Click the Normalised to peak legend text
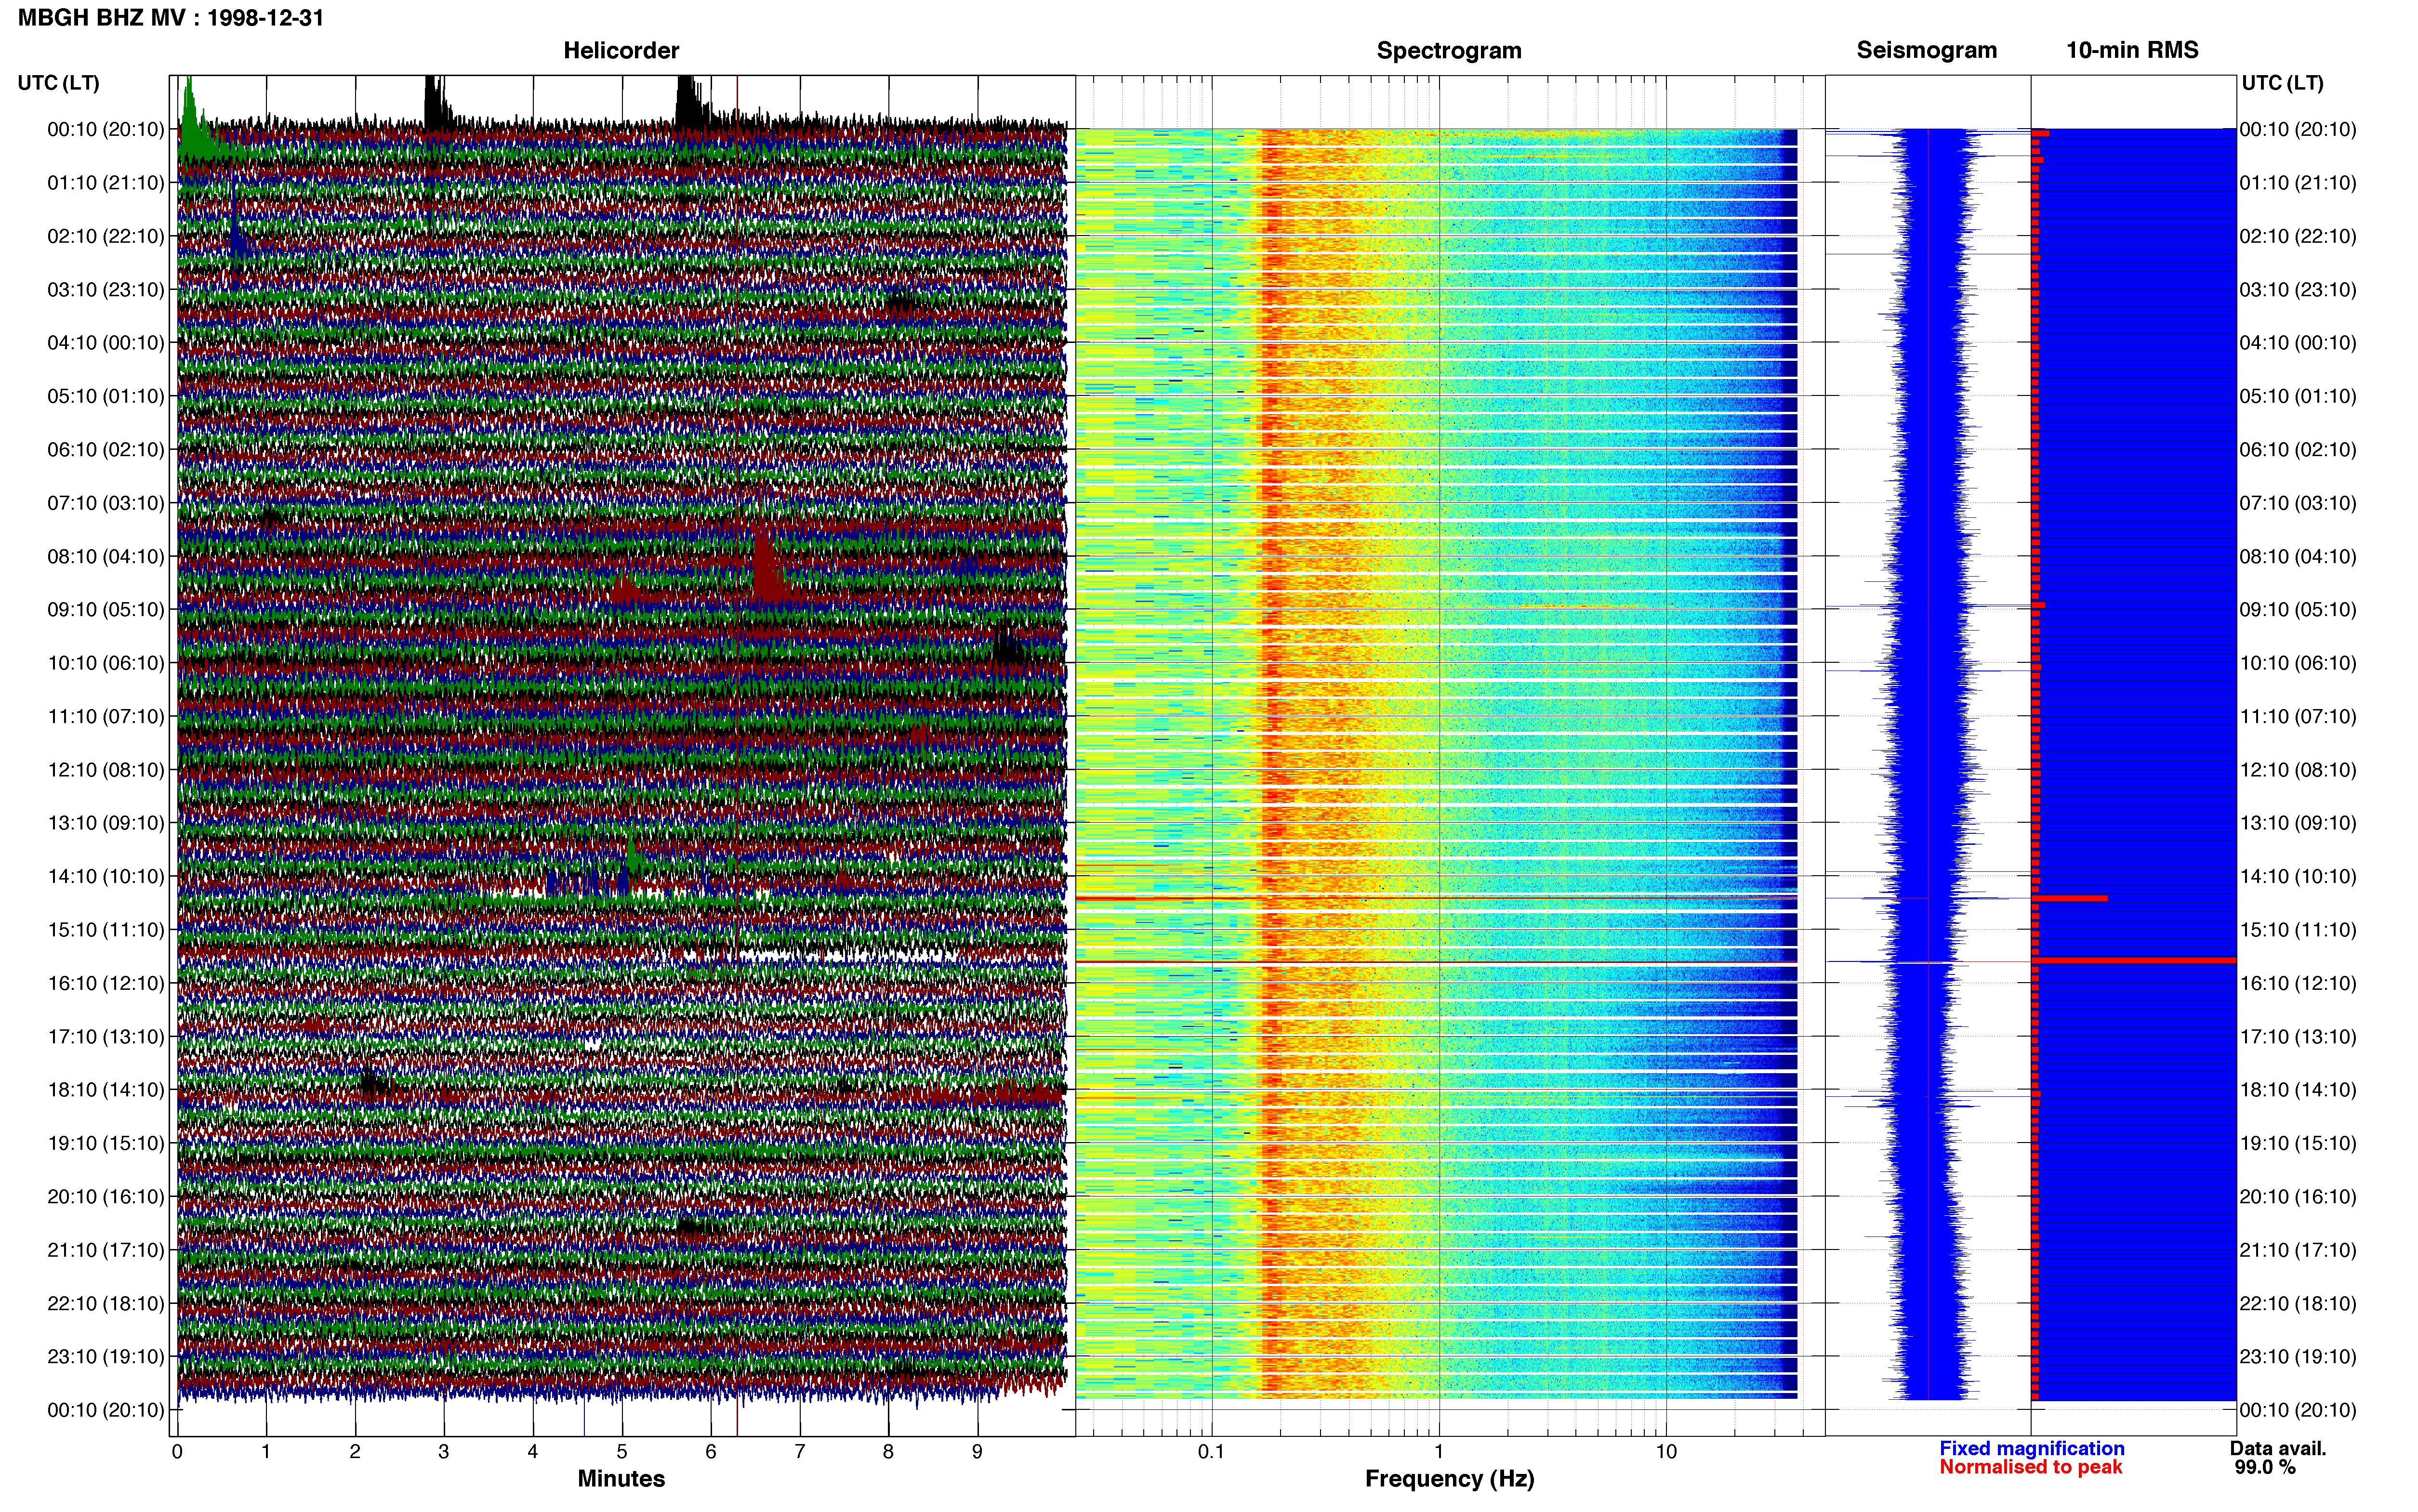Viewport: 2418px width, 1512px height. coord(2030,1467)
